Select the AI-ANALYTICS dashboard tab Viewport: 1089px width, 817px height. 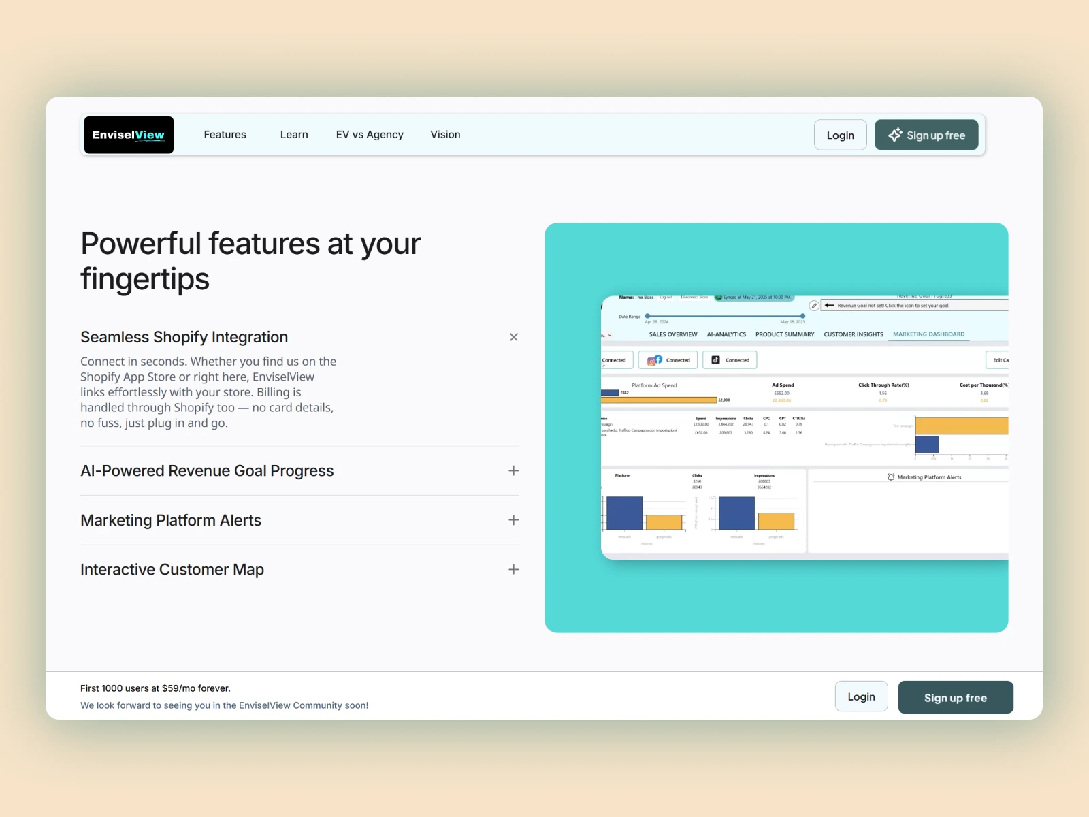(726, 334)
